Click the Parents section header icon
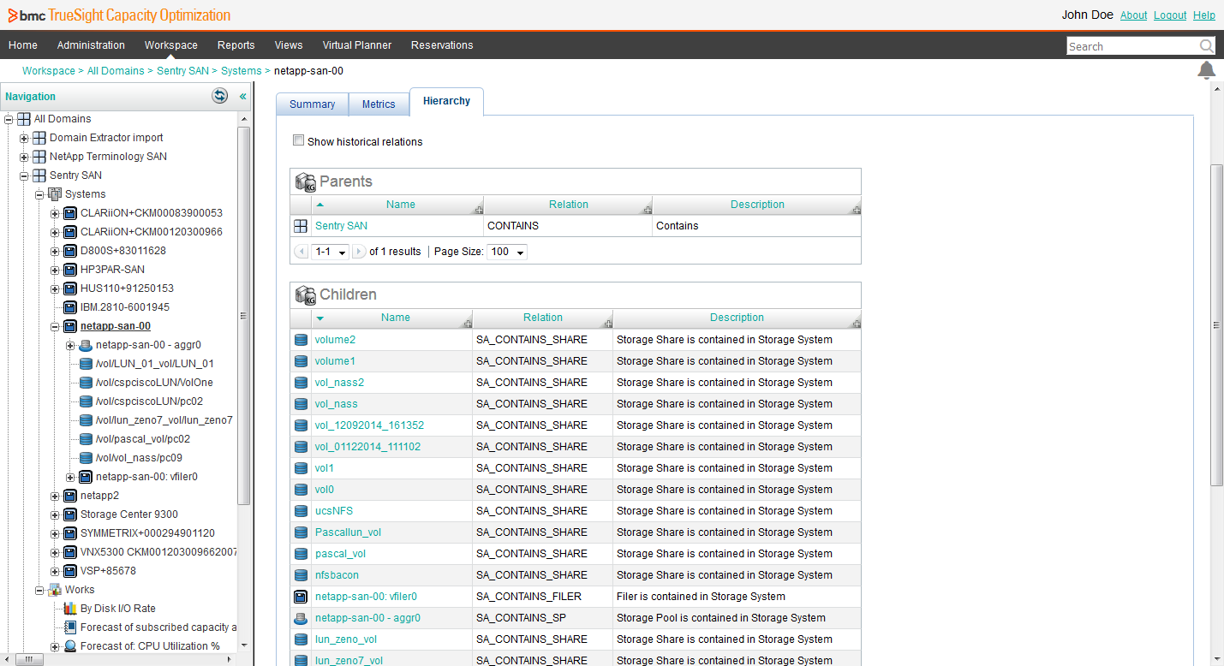 pyautogui.click(x=306, y=181)
